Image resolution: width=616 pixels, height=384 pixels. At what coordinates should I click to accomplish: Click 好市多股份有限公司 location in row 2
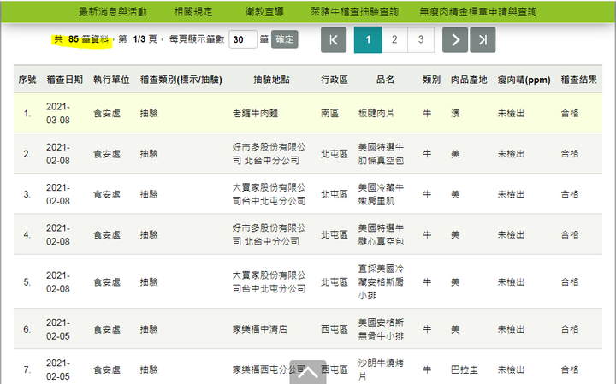coord(269,154)
